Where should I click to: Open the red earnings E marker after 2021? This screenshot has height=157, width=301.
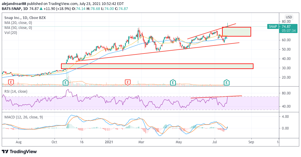coord(127,83)
